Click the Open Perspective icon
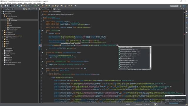The image size is (188, 106). click(181, 6)
